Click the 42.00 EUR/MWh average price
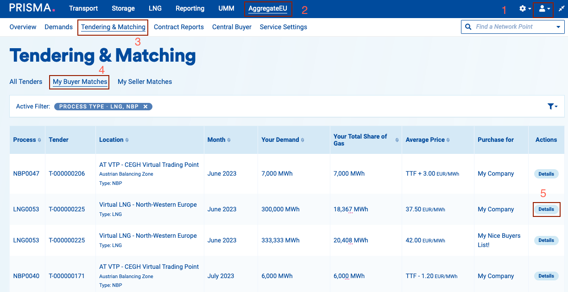Screen dimensions: 568x292 pyautogui.click(x=425, y=240)
